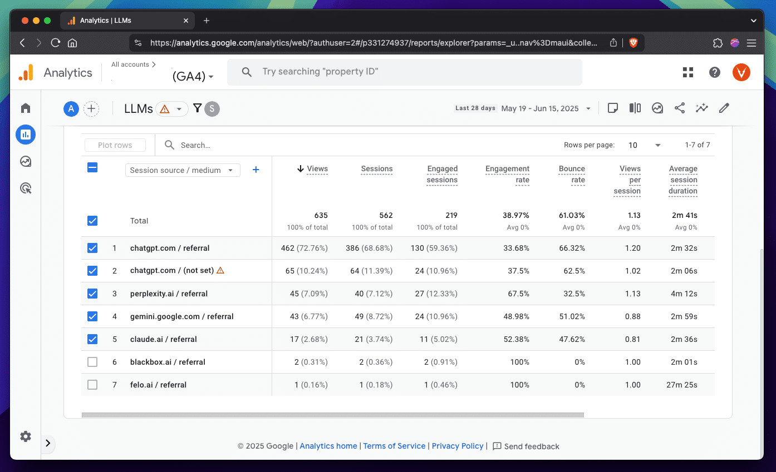Open Terms of Service link
The width and height of the screenshot is (776, 472).
(x=394, y=446)
